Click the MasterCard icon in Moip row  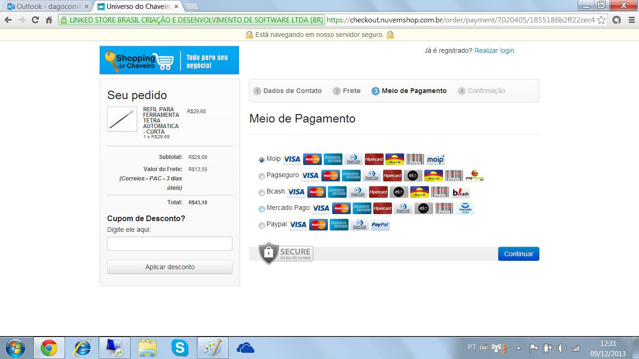point(312,159)
